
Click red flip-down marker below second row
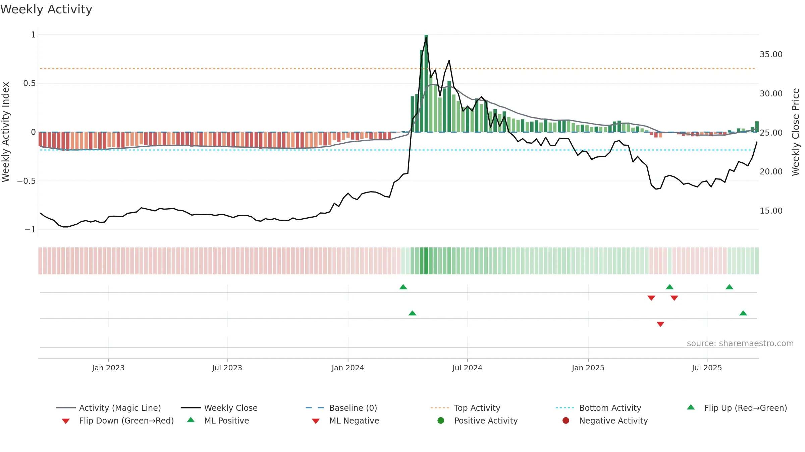point(660,324)
